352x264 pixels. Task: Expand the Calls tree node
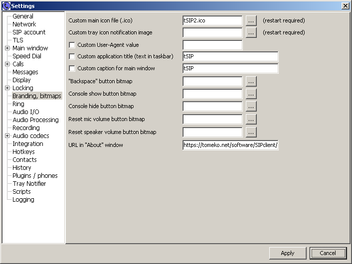click(7, 64)
